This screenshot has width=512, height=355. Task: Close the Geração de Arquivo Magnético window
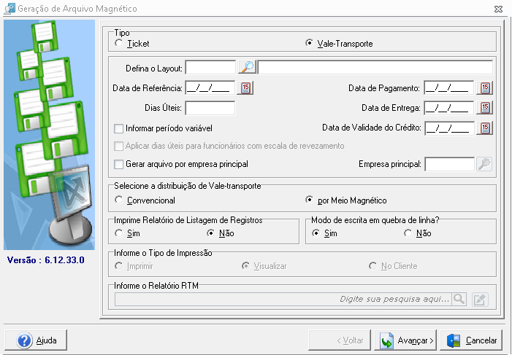point(498,9)
